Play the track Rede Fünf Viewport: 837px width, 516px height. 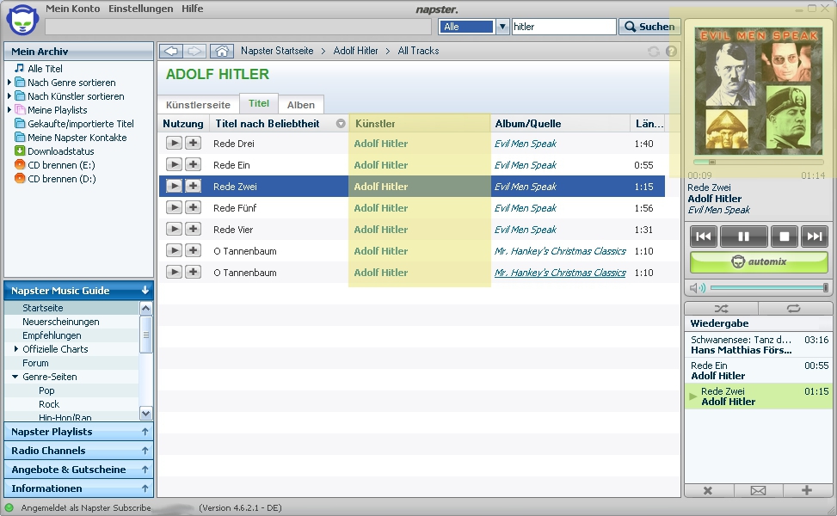tap(174, 207)
